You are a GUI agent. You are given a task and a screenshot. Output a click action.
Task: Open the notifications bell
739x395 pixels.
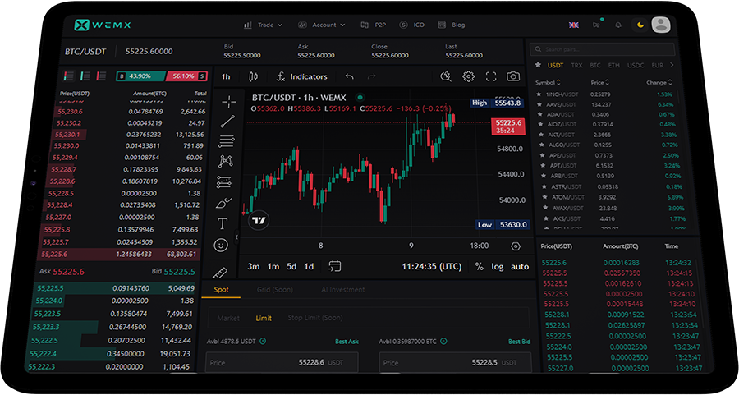click(617, 25)
